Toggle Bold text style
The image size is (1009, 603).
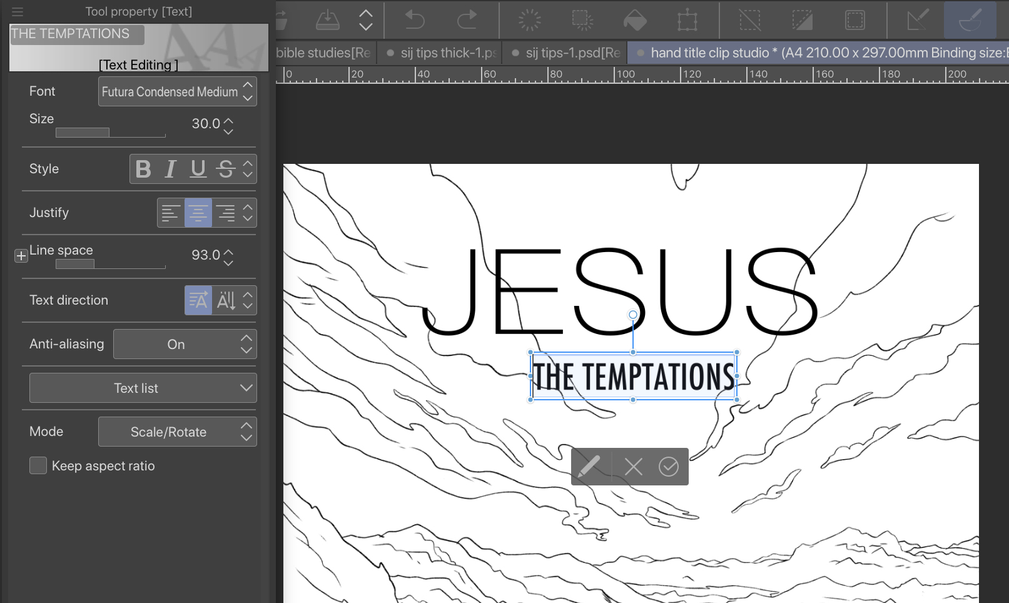[x=143, y=169]
